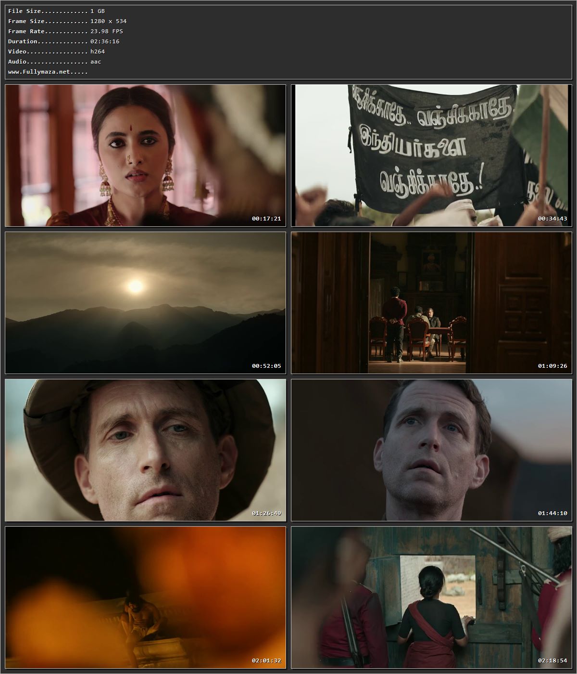Click the '00:52:05' timestamp
577x674 pixels.
[x=266, y=366]
